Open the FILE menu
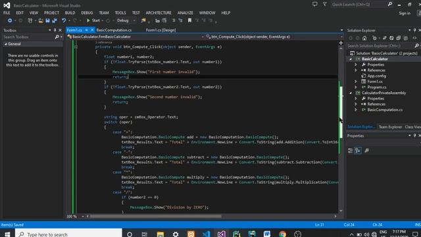 pos(7,13)
